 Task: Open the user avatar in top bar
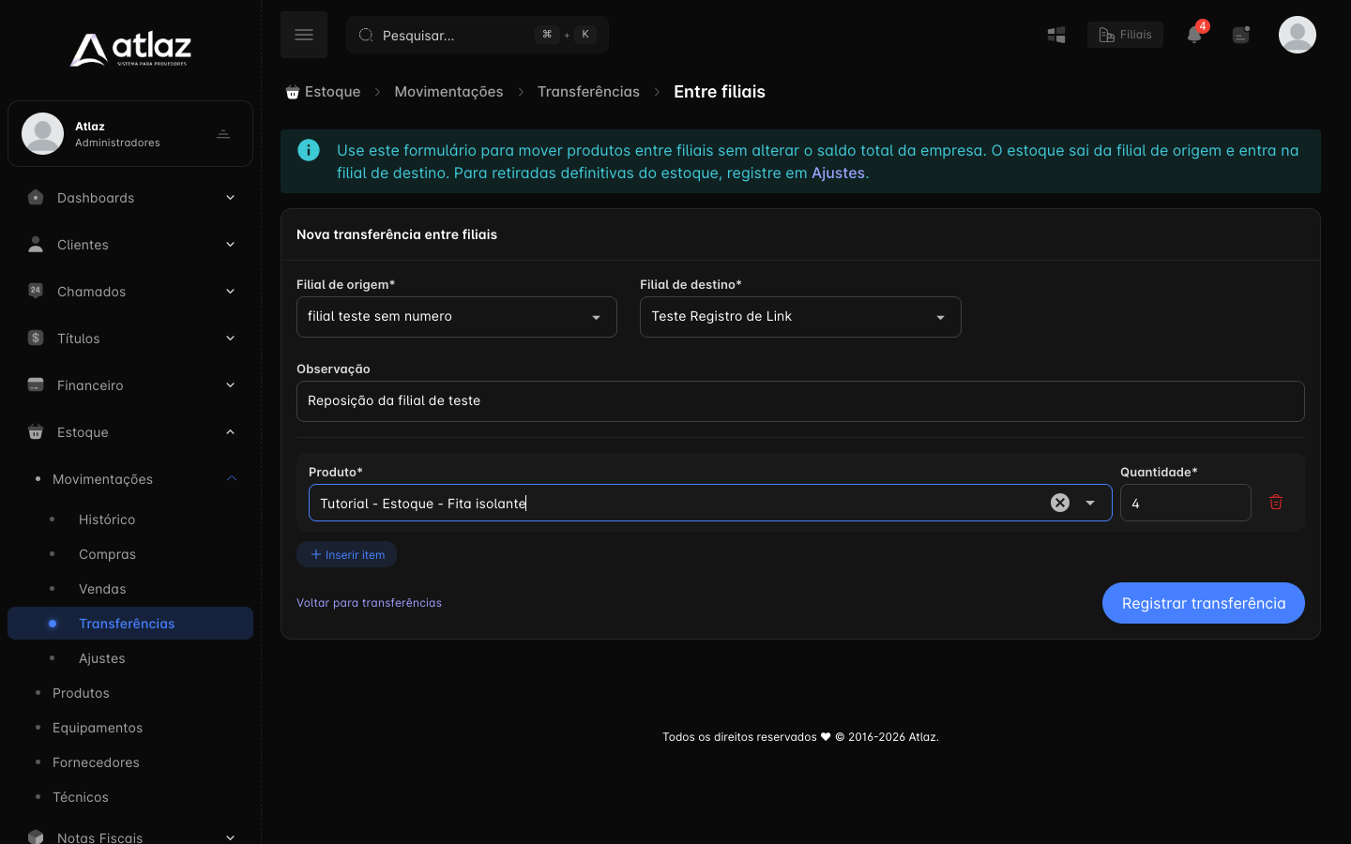(1298, 35)
